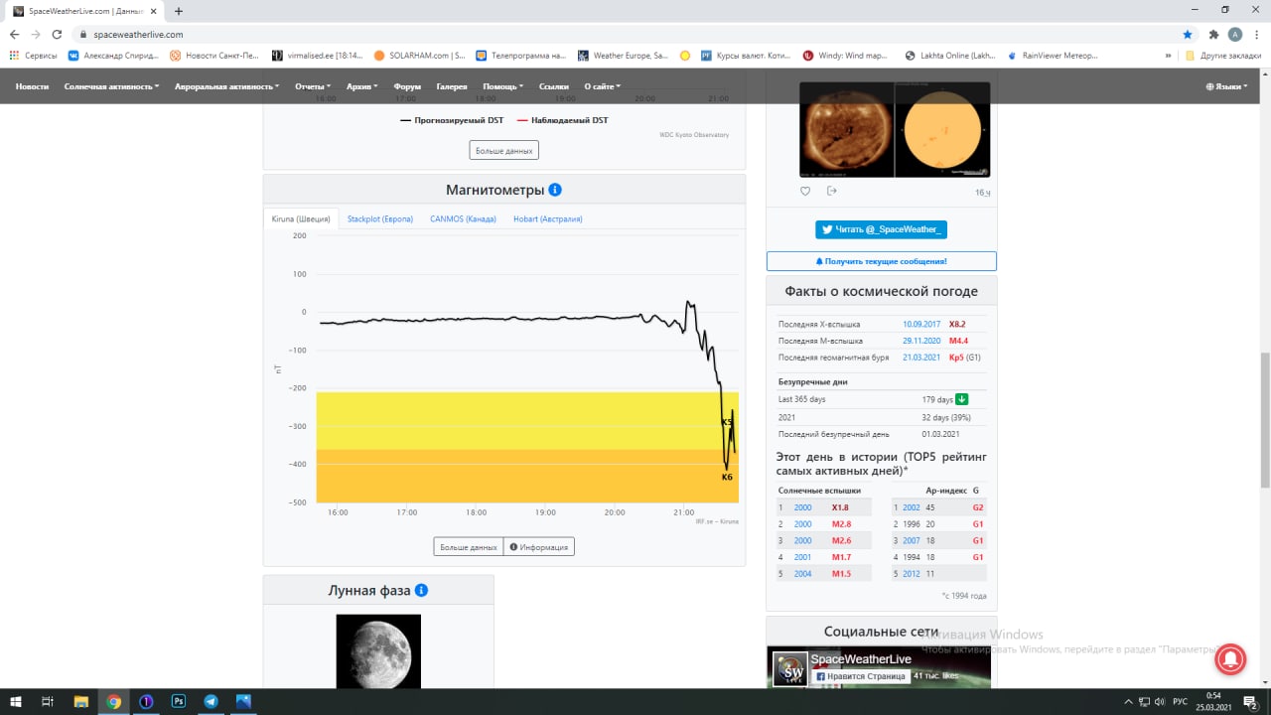Go back in browser history

point(14,34)
